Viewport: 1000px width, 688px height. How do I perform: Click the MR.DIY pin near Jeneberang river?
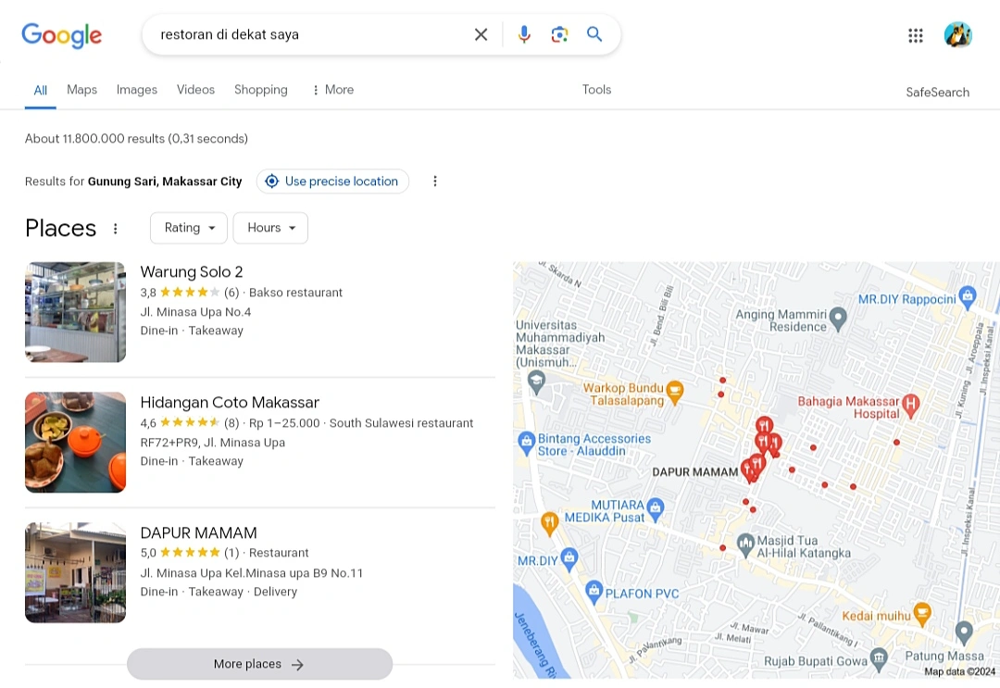[x=569, y=558]
